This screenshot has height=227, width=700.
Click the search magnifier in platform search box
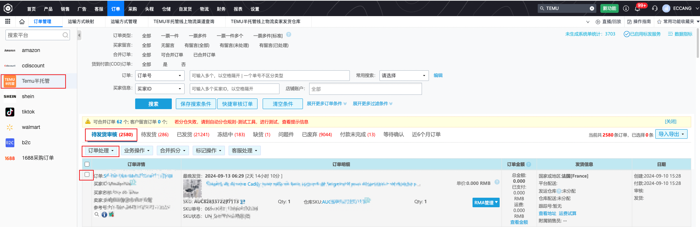tap(65, 35)
